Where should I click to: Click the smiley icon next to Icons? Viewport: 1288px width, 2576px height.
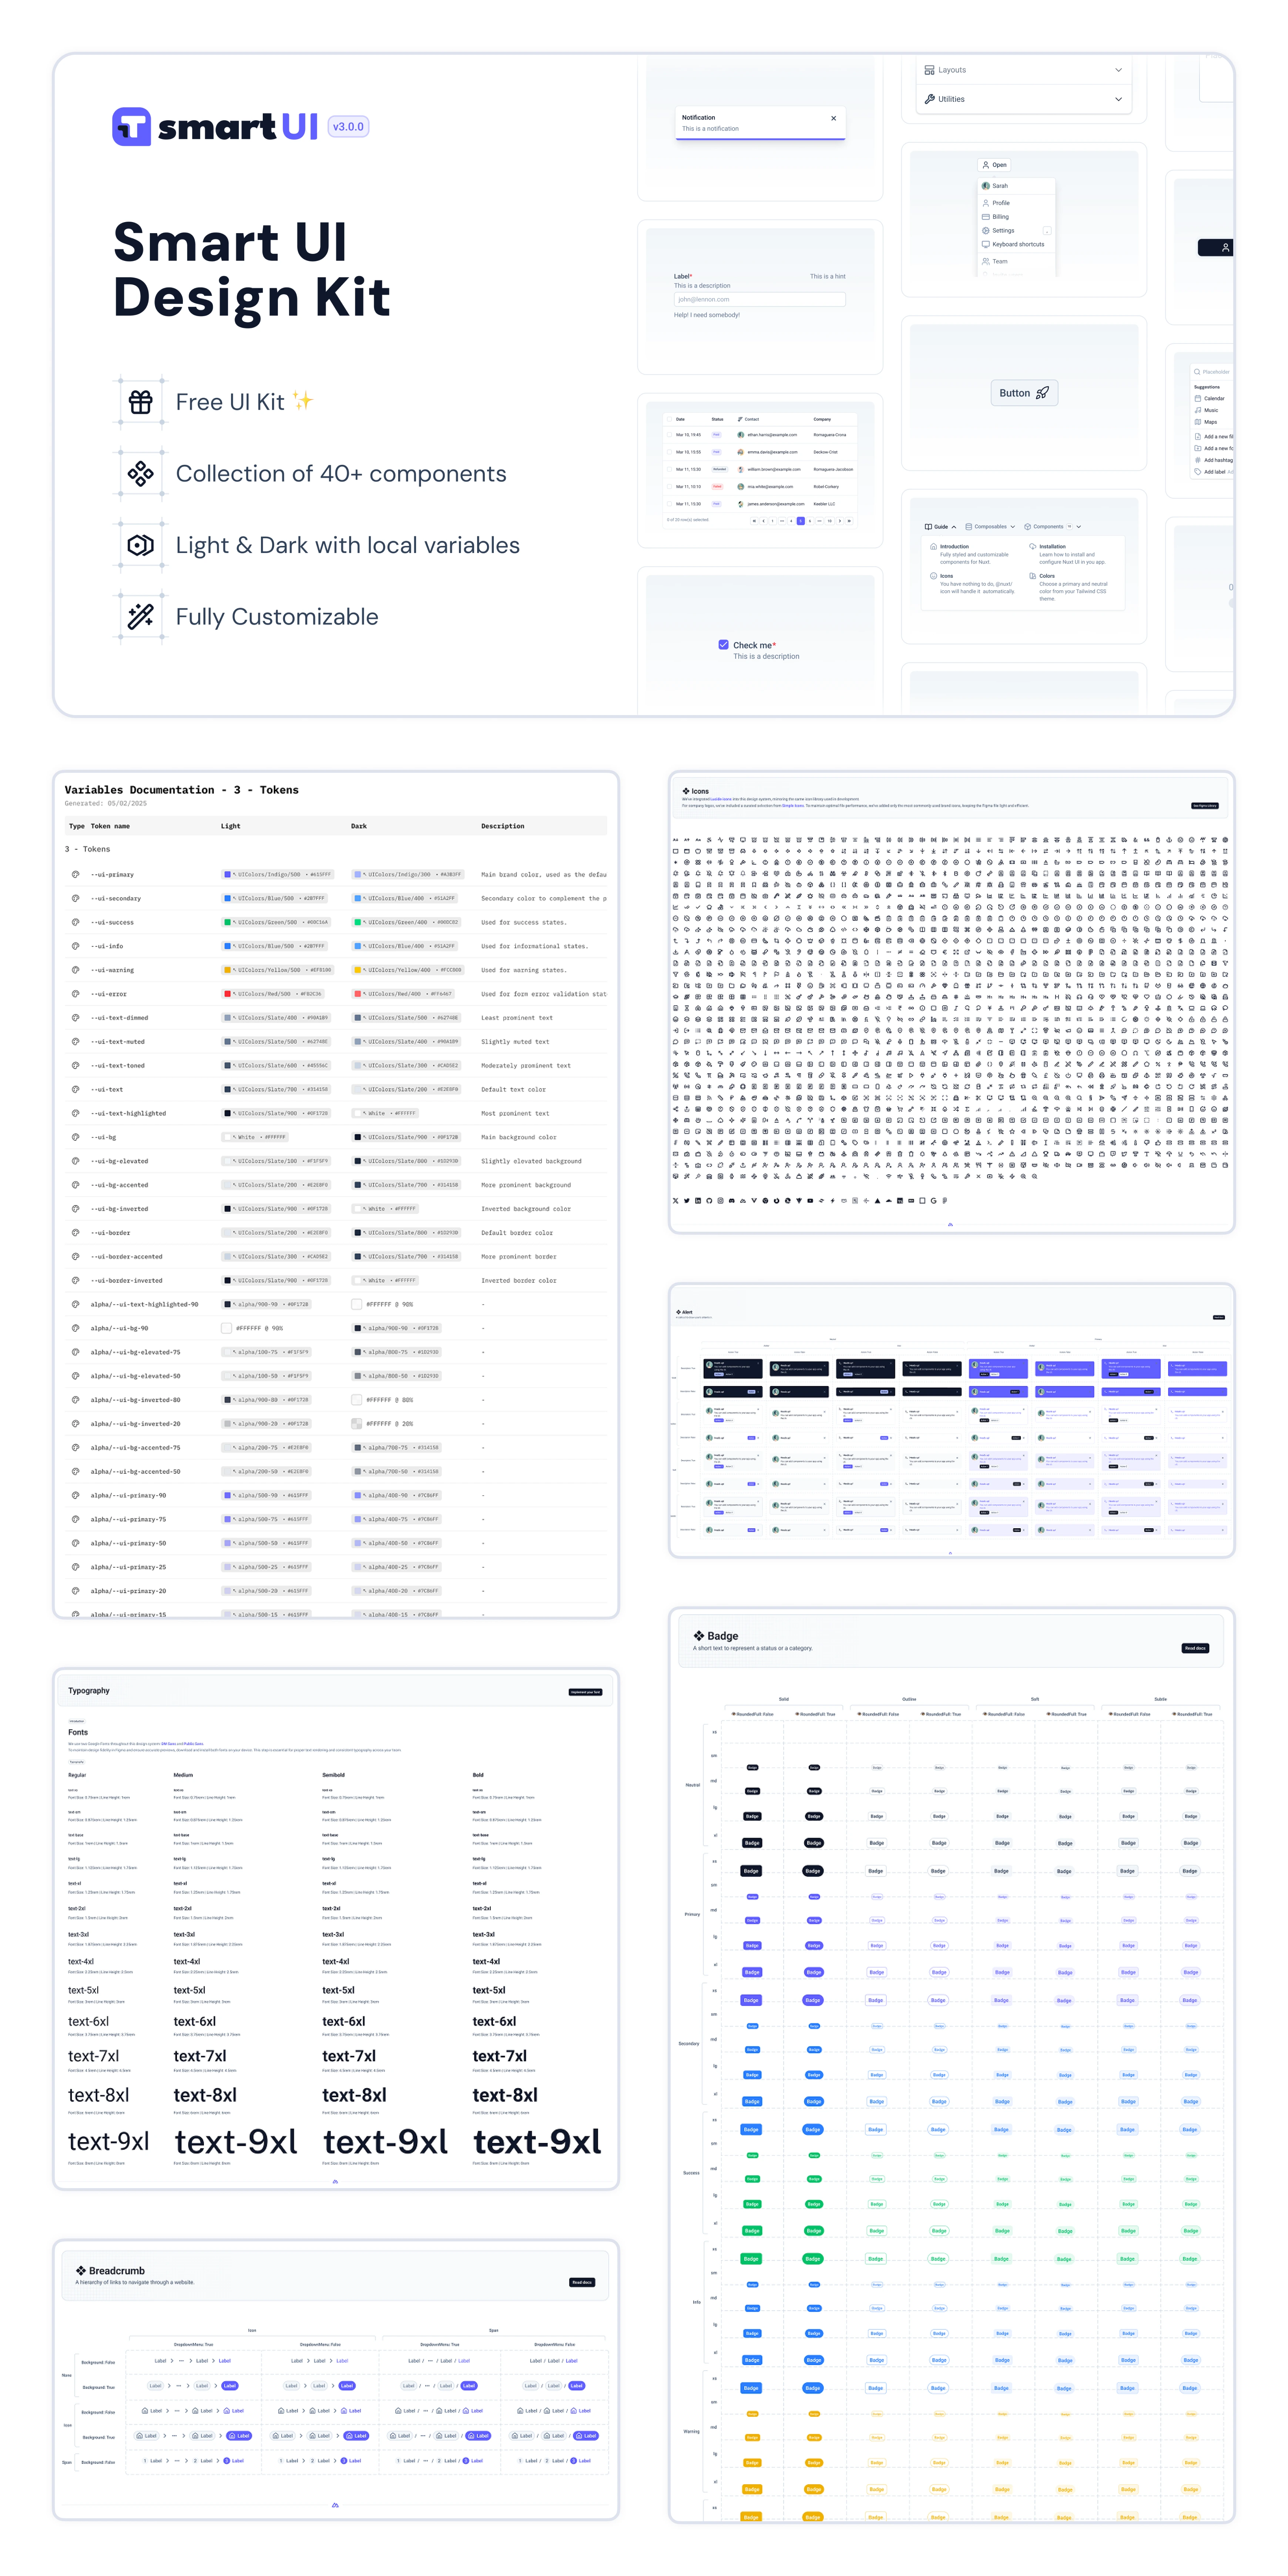tap(934, 576)
